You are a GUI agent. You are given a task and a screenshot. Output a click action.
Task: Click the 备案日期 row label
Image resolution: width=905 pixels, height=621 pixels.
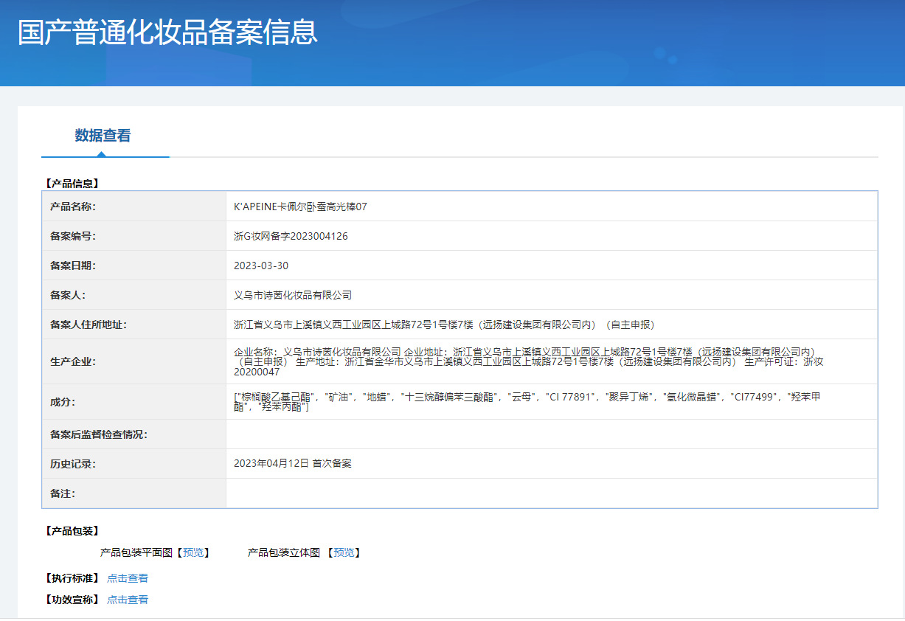(x=72, y=266)
